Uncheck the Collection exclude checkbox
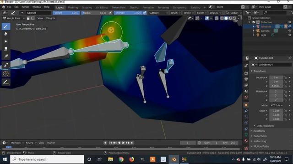 tap(254, 22)
